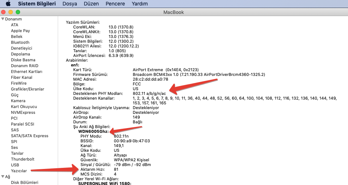The height and width of the screenshot is (185, 348).
Task: Select Bluetooth in the sidebar
Action: point(20,42)
